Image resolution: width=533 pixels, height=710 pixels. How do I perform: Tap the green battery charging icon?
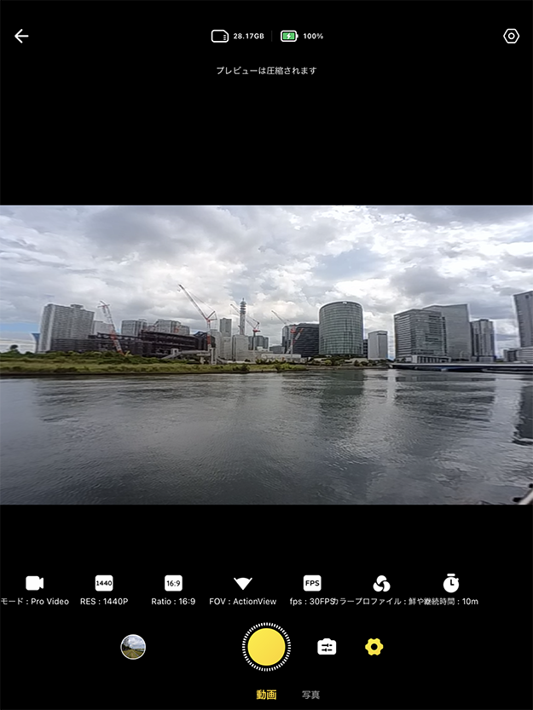(289, 36)
